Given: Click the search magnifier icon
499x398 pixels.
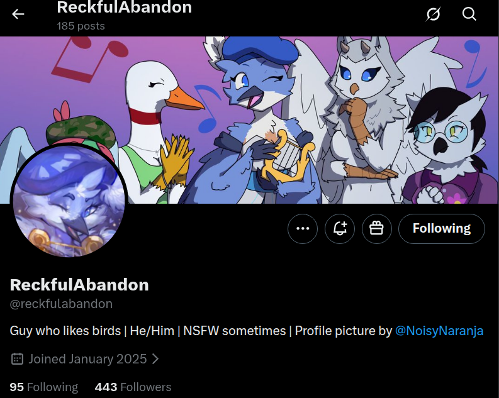Looking at the screenshot, I should pos(469,14).
